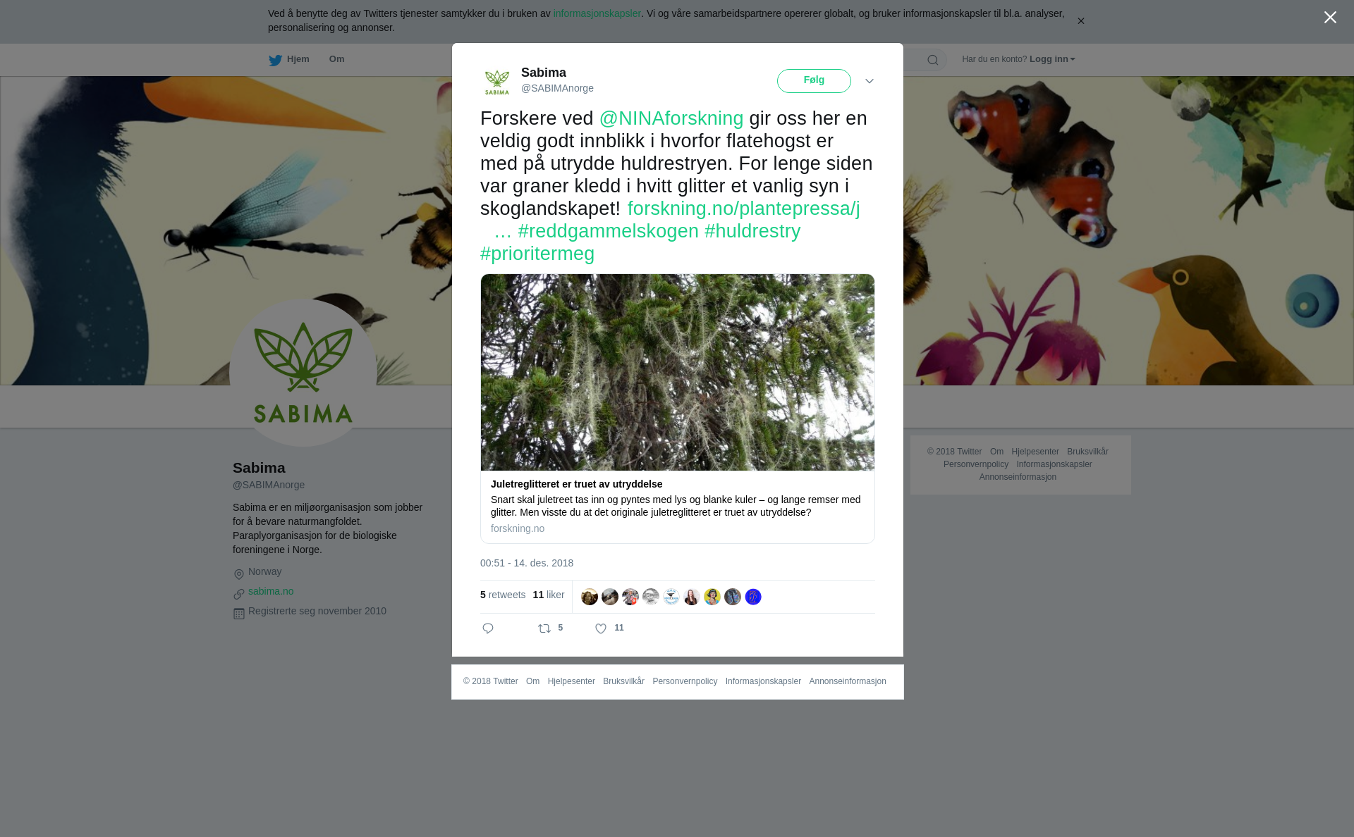The height and width of the screenshot is (837, 1354).
Task: Open first liker's avatar thumbnail
Action: point(590,597)
